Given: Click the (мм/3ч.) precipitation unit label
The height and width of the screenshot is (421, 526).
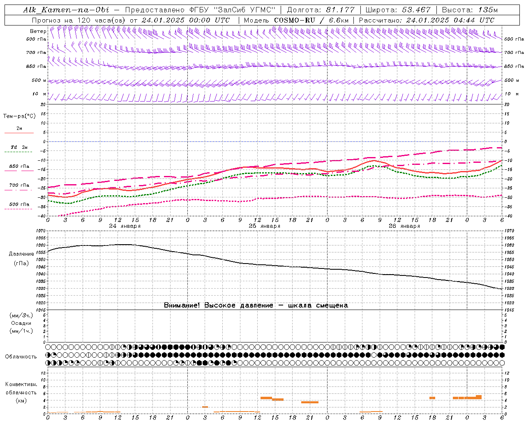Looking at the screenshot, I should pyautogui.click(x=21, y=315).
